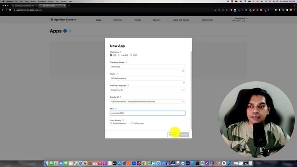The image size is (297, 167).
Task: Open the Bundle ID dropdown
Action: [x=148, y=102]
